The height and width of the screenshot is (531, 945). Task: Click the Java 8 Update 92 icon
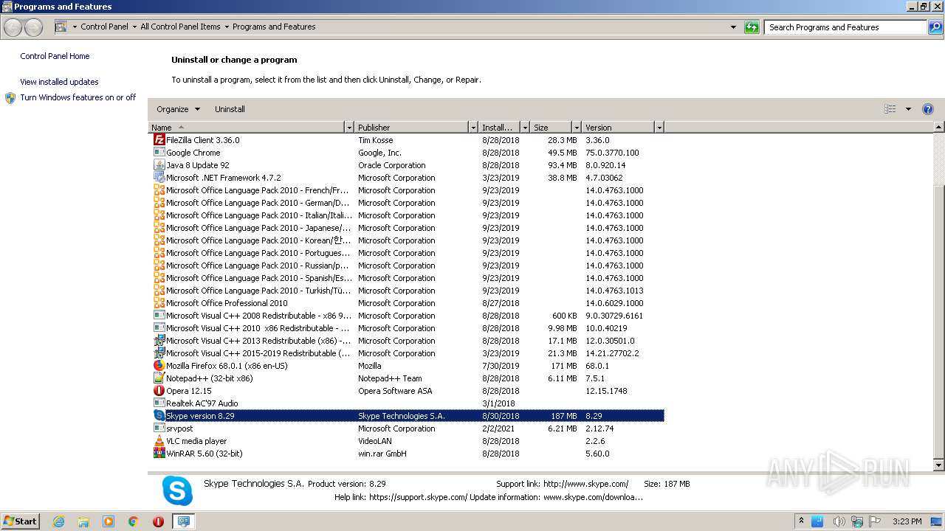[159, 164]
